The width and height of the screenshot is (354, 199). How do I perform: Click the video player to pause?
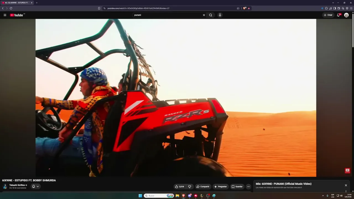pyautogui.click(x=176, y=98)
